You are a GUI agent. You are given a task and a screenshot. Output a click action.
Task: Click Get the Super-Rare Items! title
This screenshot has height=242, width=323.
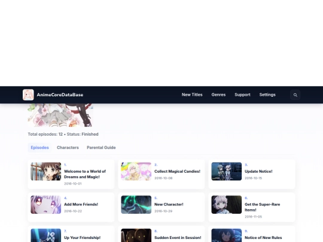coord(262,207)
